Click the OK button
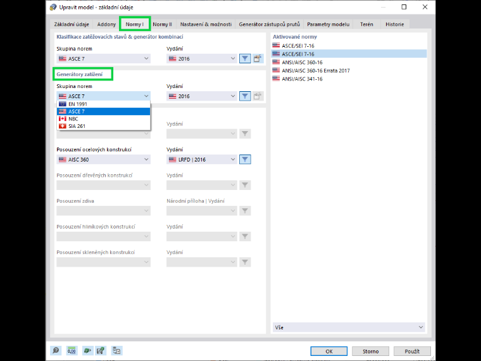 [x=329, y=351]
